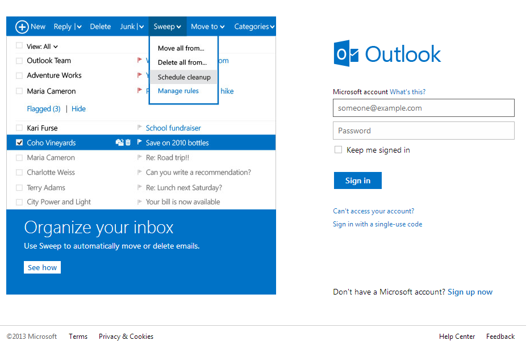The height and width of the screenshot is (353, 530).
Task: Enable Keep me signed in
Action: [x=338, y=149]
